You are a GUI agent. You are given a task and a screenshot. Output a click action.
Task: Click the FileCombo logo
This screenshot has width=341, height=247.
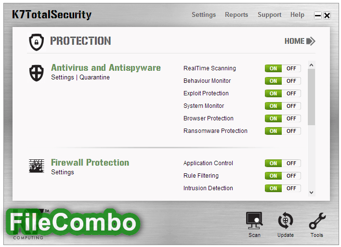click(73, 222)
